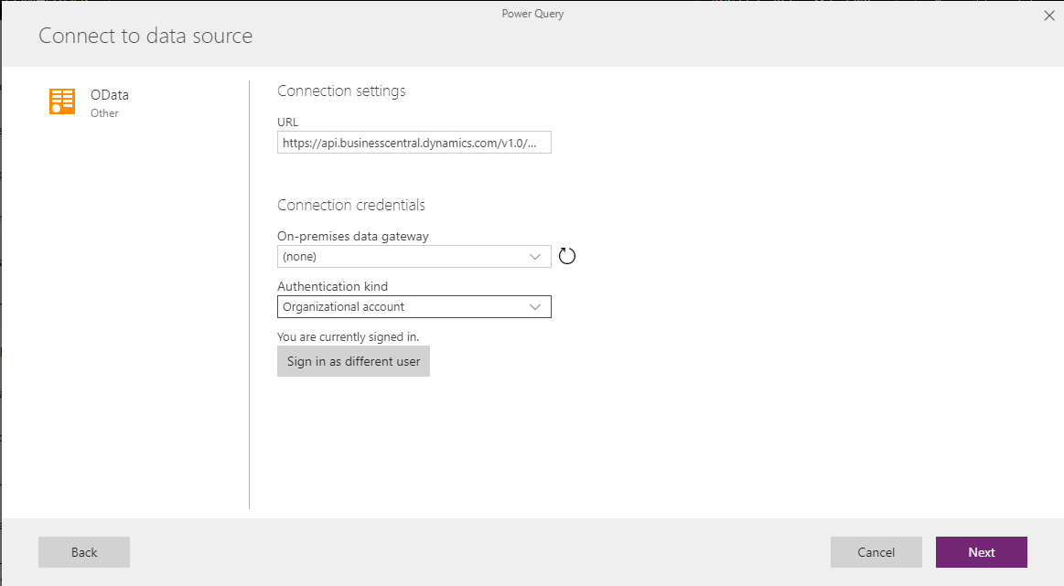Click the 'URL' field label
1064x586 pixels.
[287, 123]
